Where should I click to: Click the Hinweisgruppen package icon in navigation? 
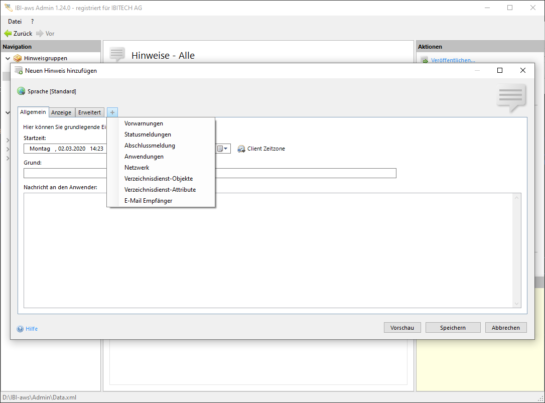pyautogui.click(x=18, y=58)
